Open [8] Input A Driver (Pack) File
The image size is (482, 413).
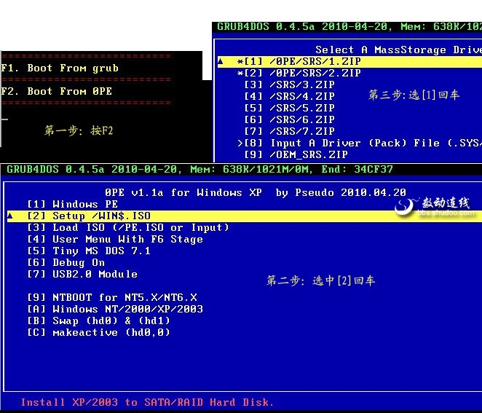[360, 143]
